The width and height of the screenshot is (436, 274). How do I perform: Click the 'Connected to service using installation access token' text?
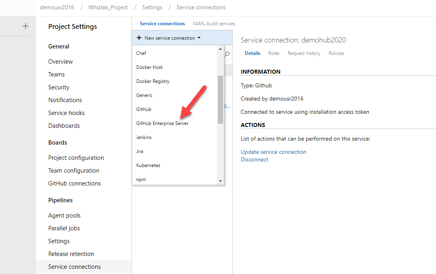pyautogui.click(x=305, y=112)
